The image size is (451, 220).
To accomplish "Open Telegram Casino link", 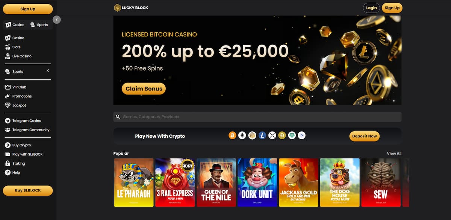I will (x=27, y=121).
